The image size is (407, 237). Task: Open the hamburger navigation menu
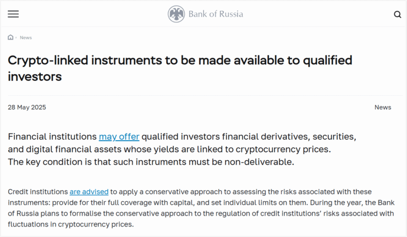[13, 14]
